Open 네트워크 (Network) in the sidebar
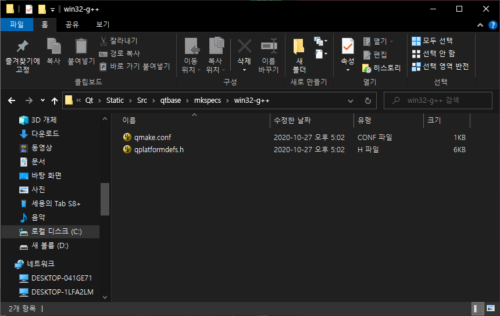Screen dimensions: 500x316 tap(34, 264)
